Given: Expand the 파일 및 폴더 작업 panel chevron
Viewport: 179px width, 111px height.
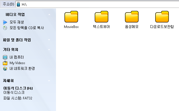Looking at the screenshot, I should [x=49, y=40].
